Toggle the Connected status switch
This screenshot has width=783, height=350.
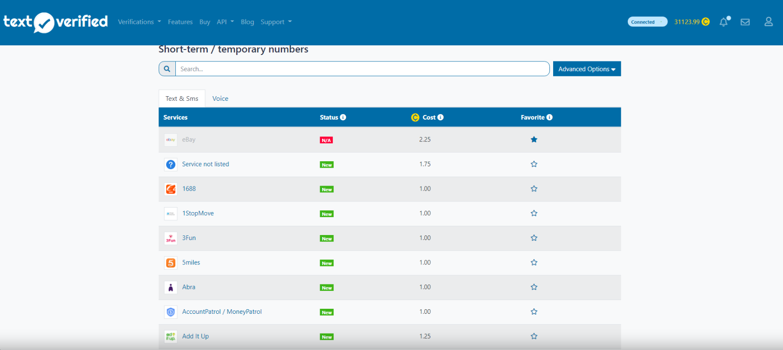click(647, 22)
